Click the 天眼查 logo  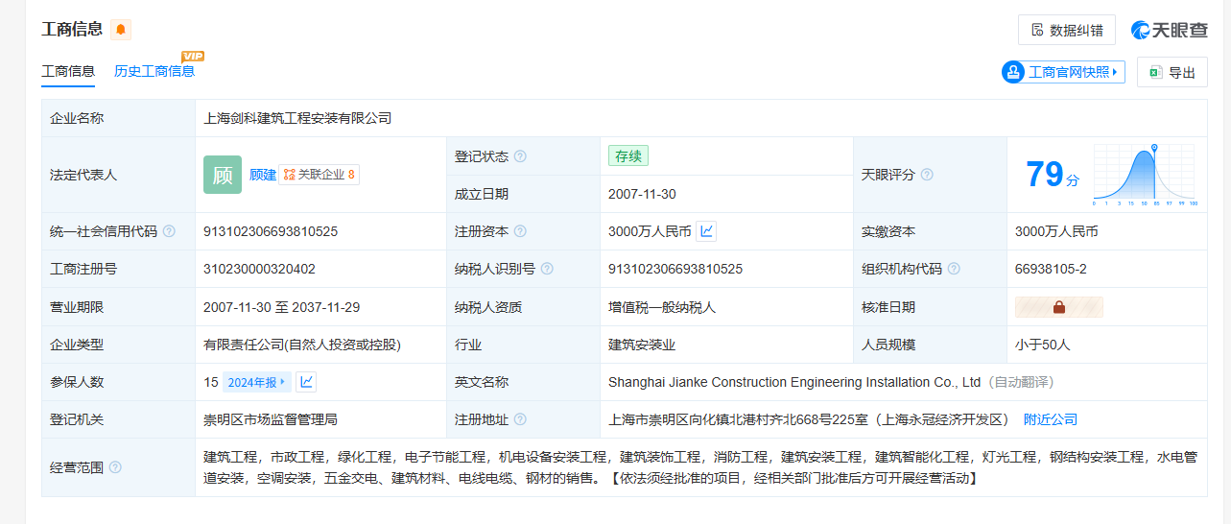(1170, 30)
